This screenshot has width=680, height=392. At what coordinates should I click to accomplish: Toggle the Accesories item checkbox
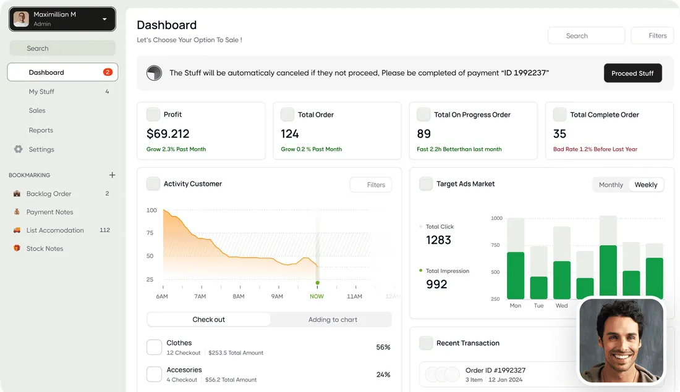pyautogui.click(x=154, y=374)
